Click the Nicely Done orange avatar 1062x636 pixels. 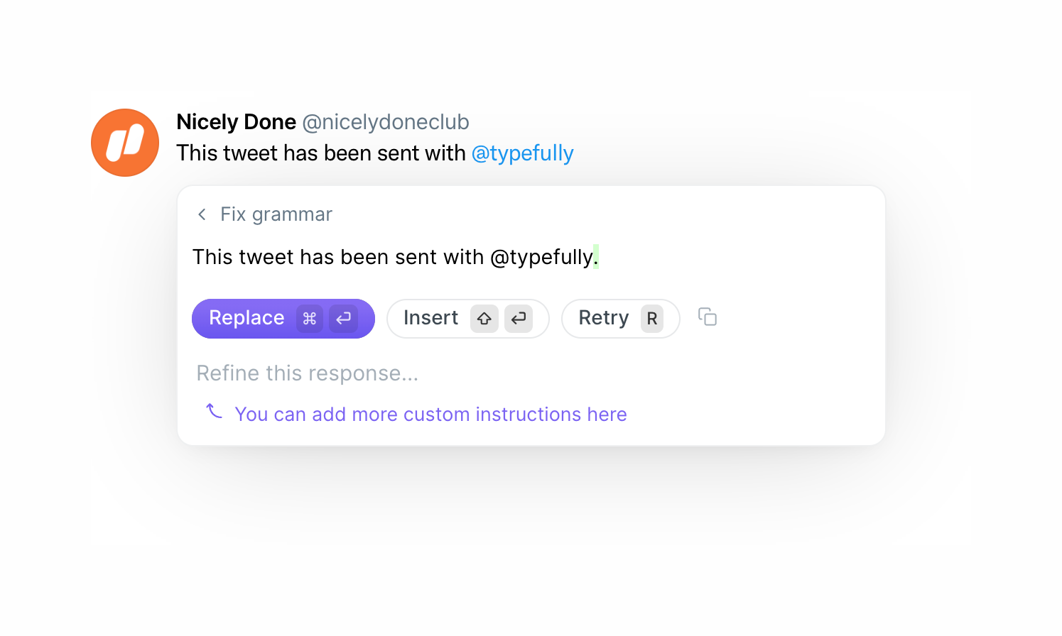[125, 141]
